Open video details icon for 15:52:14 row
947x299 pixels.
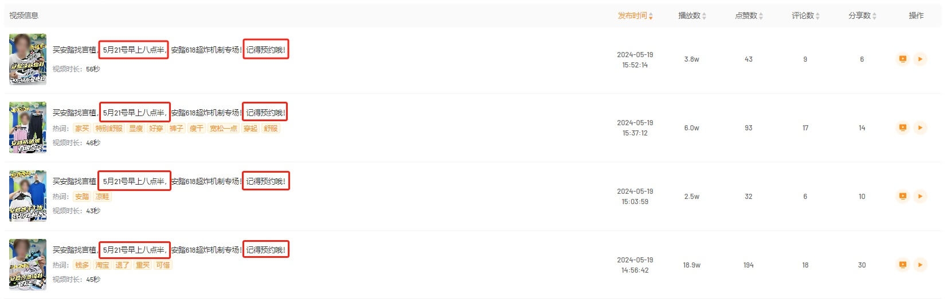click(902, 59)
